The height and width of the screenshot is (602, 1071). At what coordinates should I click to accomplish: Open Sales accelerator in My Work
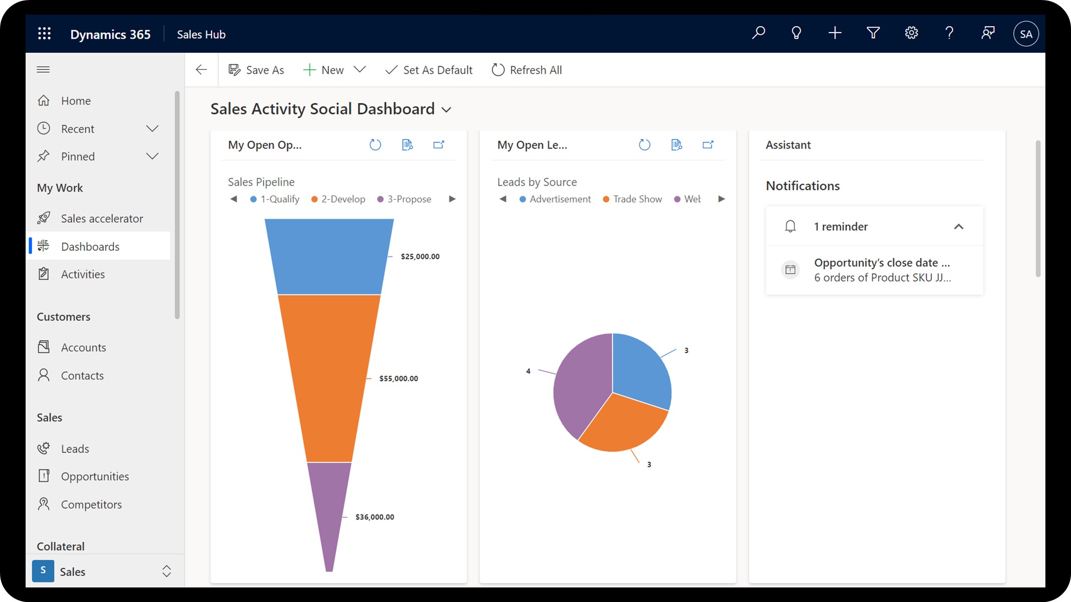(101, 219)
